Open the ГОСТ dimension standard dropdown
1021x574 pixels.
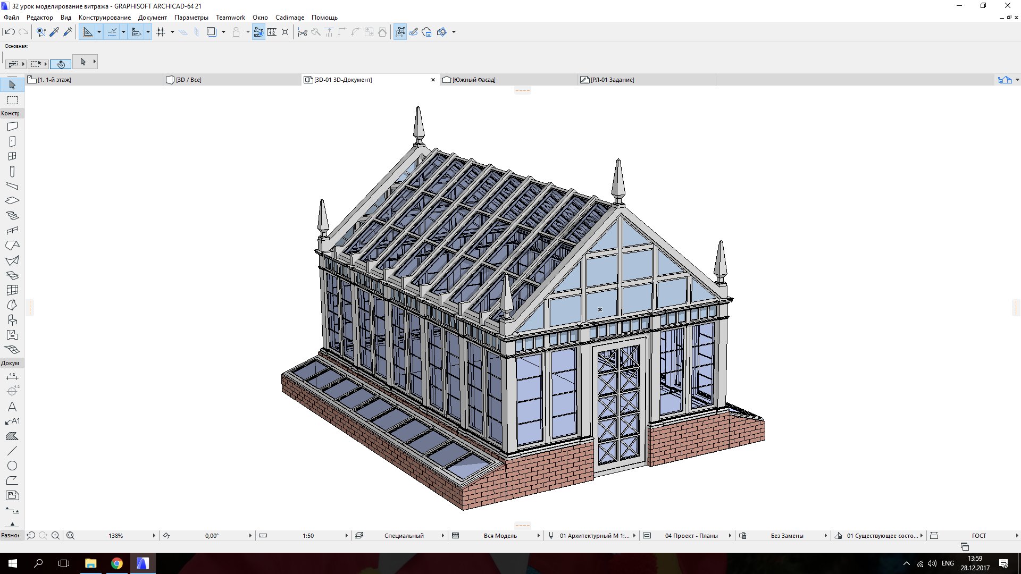pyautogui.click(x=1017, y=536)
